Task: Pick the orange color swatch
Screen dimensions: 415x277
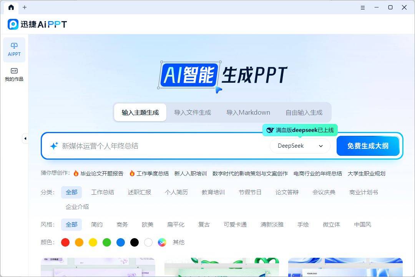Action: [x=79, y=242]
